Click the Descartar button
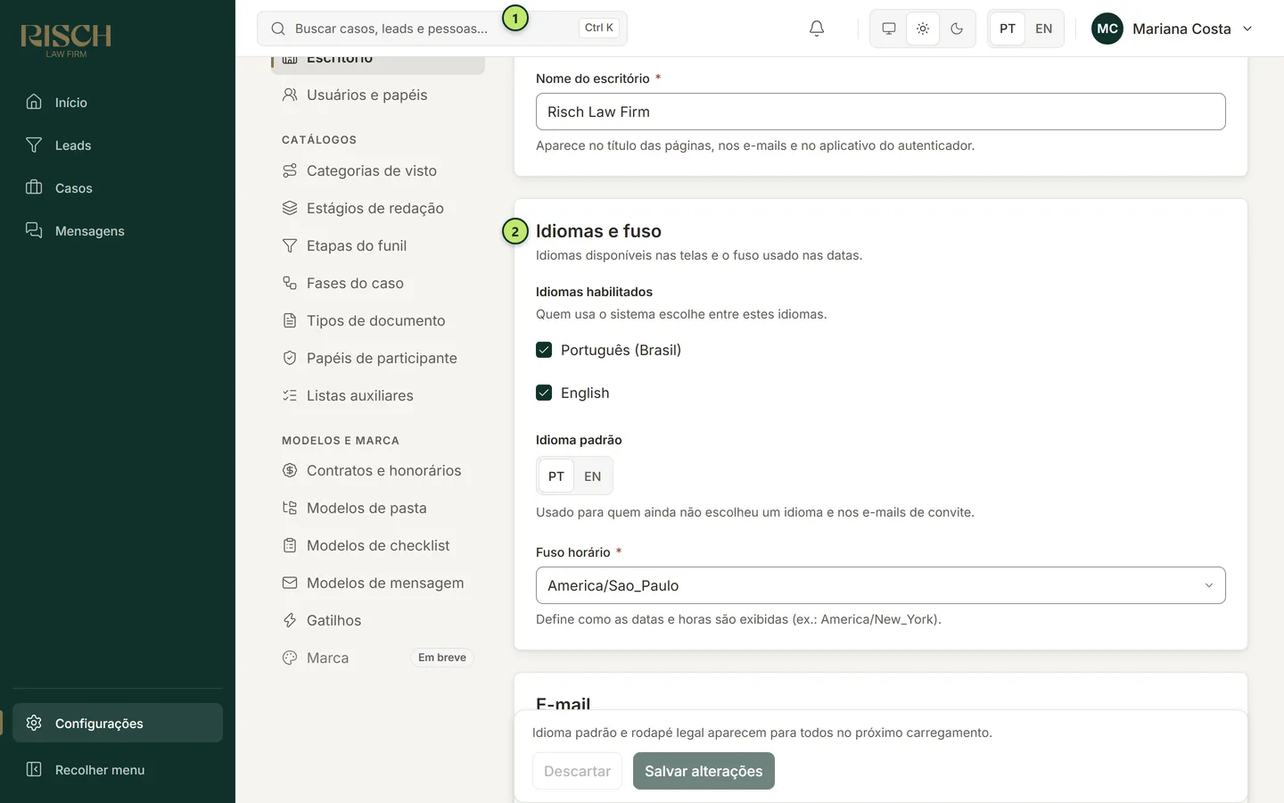 tap(577, 771)
